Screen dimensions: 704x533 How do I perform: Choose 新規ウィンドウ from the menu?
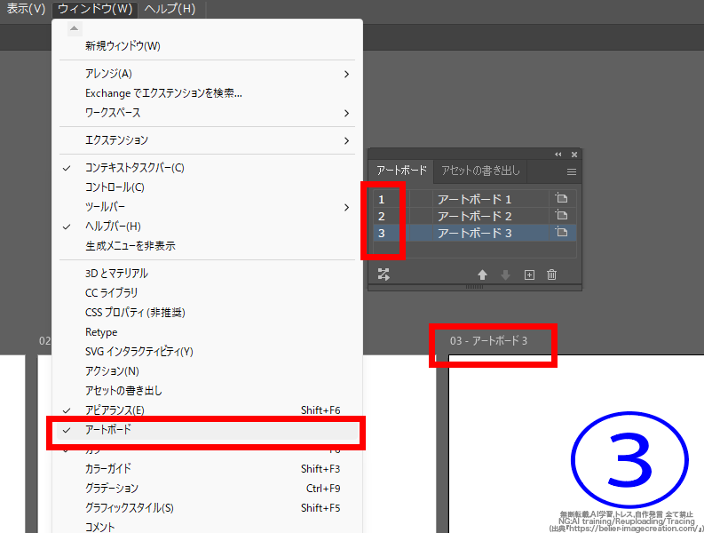click(x=123, y=45)
